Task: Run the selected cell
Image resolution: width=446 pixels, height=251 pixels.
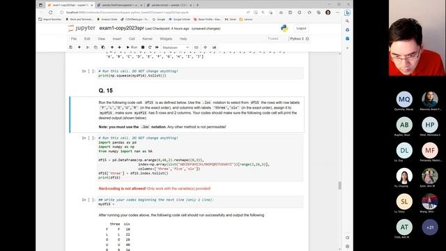Action: click(x=132, y=47)
